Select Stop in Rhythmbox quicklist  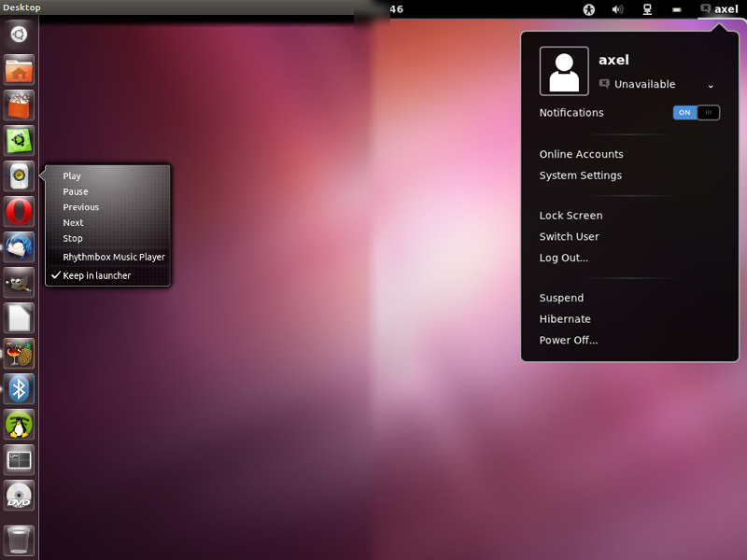click(x=73, y=238)
